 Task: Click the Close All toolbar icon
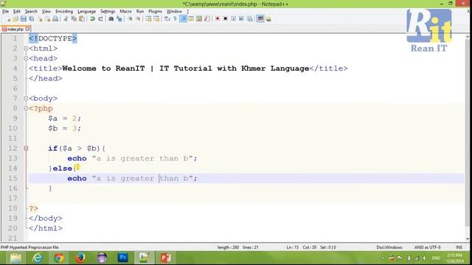pos(47,19)
